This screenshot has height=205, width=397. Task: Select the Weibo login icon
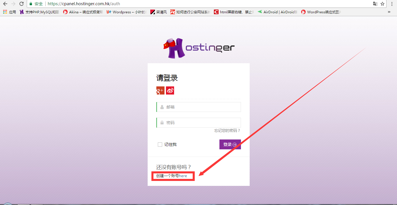point(170,90)
